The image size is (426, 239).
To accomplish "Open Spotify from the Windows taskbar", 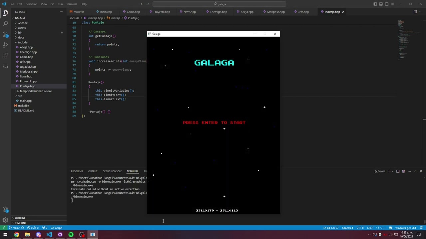I will point(71,235).
